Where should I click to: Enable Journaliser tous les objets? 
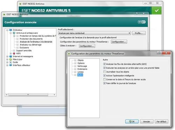point(105,72)
